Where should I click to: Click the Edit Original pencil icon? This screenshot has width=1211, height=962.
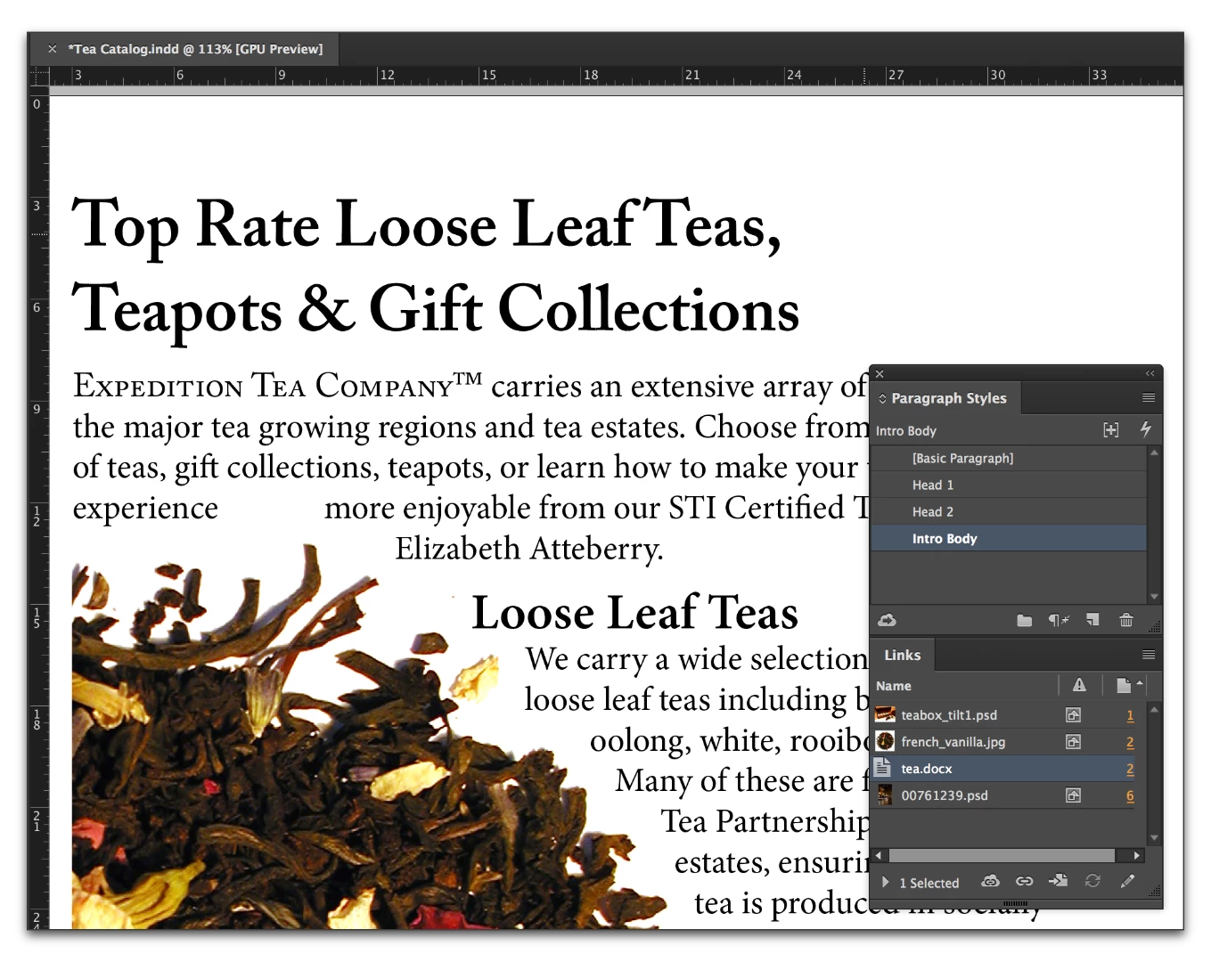tap(1127, 881)
